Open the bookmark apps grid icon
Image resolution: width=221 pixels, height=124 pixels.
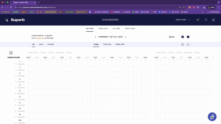click(90, 12)
